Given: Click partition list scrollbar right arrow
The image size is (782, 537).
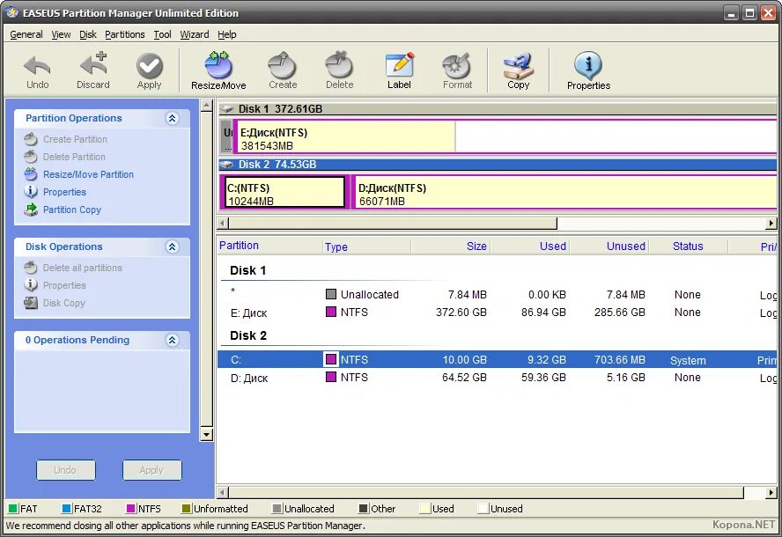Looking at the screenshot, I should pyautogui.click(x=771, y=493).
